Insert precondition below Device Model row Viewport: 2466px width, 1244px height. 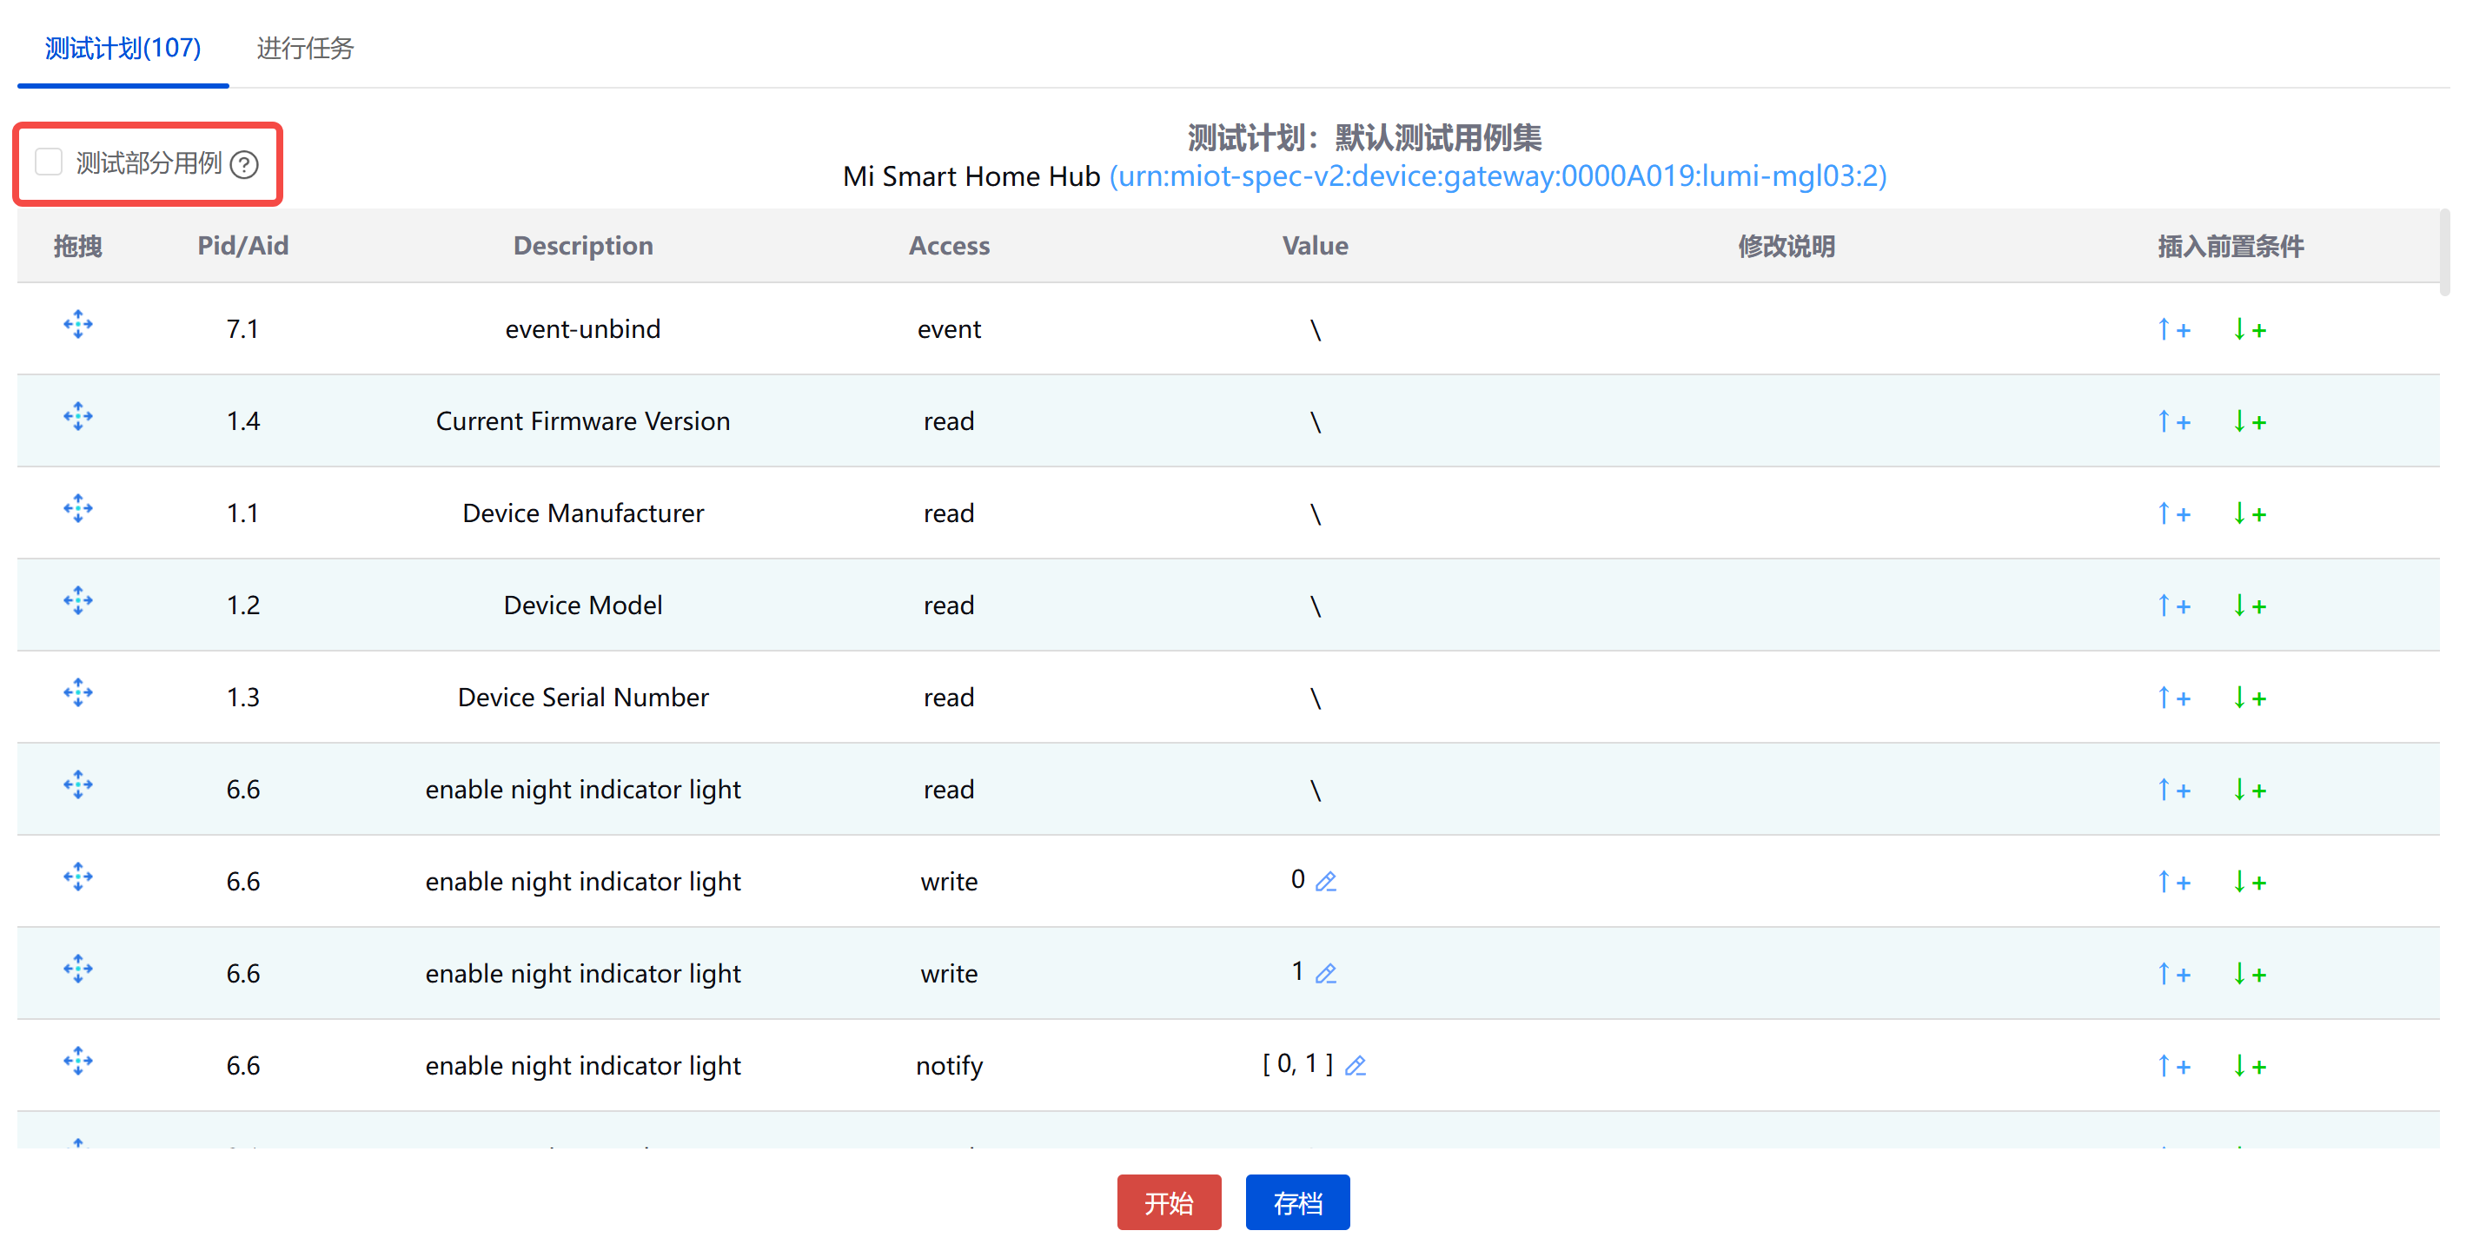point(2249,605)
